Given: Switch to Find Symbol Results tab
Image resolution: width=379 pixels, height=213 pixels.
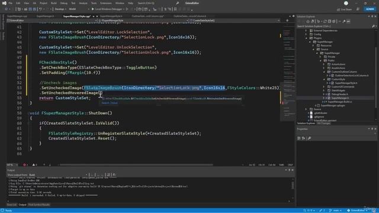Looking at the screenshot, I should (x=39, y=205).
